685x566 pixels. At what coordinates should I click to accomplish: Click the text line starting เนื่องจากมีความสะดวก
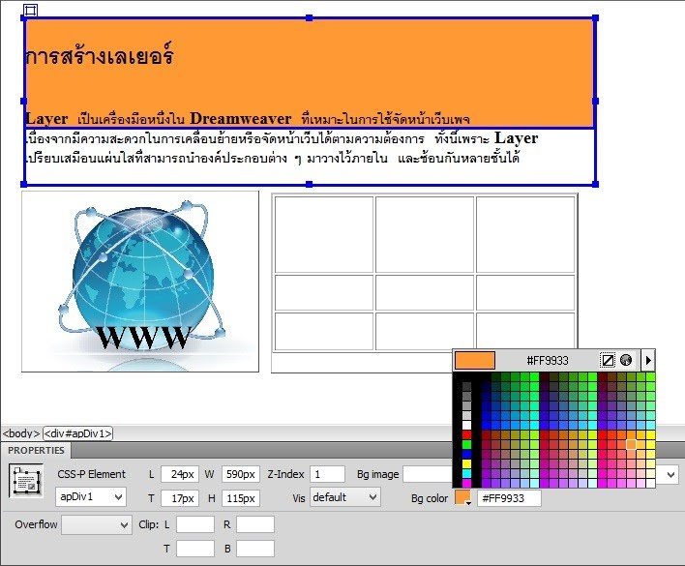(282, 138)
